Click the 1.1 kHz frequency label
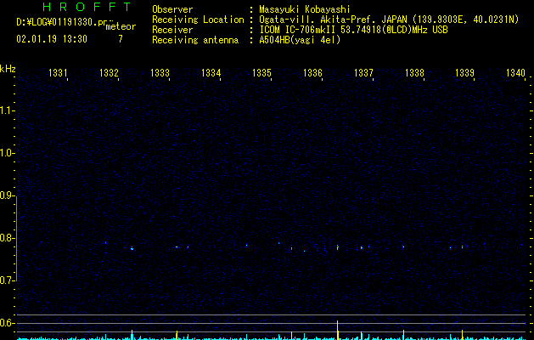 point(8,110)
